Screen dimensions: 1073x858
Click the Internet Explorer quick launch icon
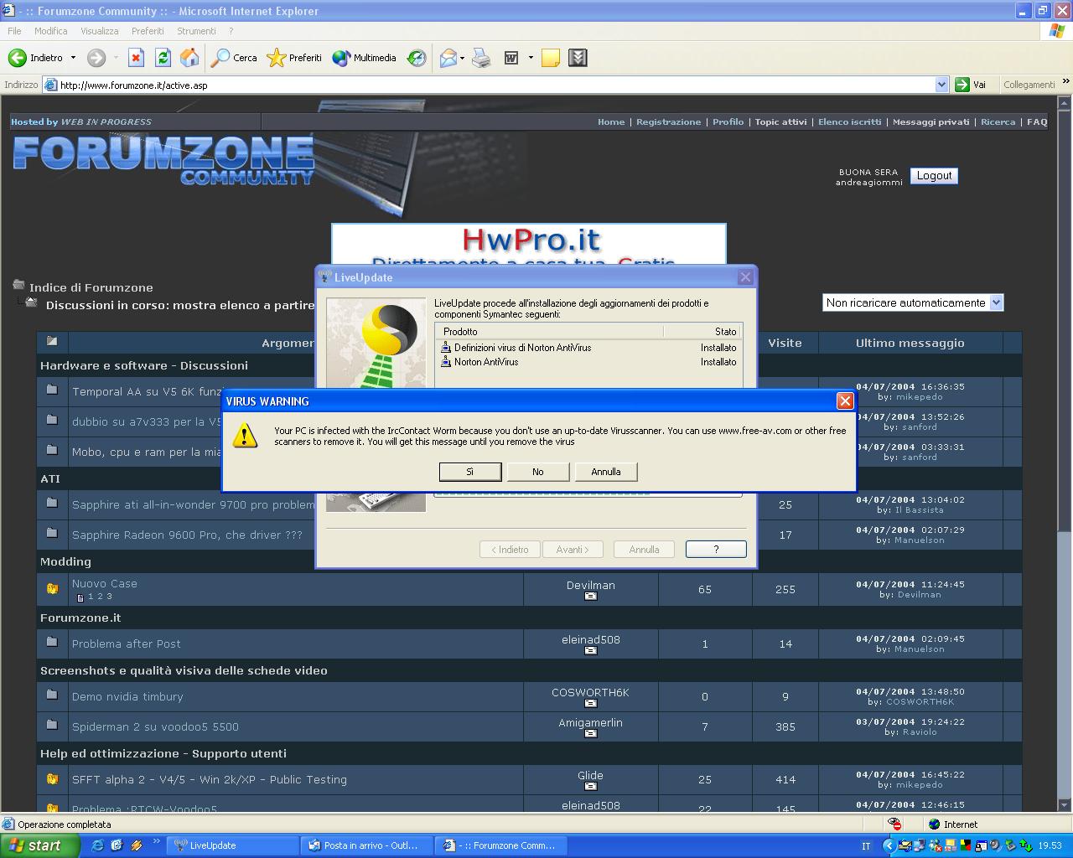pyautogui.click(x=98, y=845)
